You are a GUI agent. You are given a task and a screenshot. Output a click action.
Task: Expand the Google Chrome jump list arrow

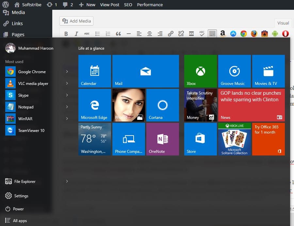tap(67, 72)
